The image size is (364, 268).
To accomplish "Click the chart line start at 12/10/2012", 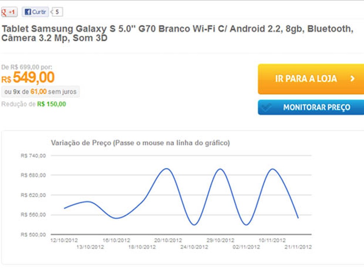I will tap(64, 208).
